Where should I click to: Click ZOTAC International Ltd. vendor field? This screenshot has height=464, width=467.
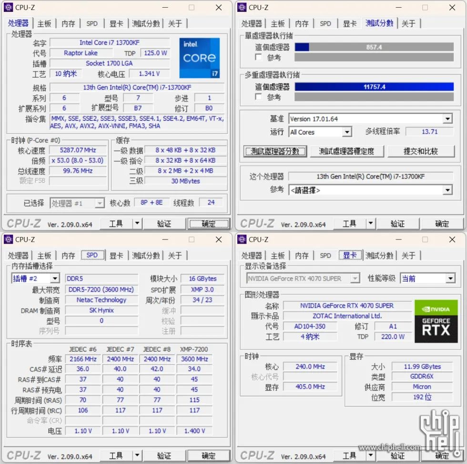click(347, 316)
